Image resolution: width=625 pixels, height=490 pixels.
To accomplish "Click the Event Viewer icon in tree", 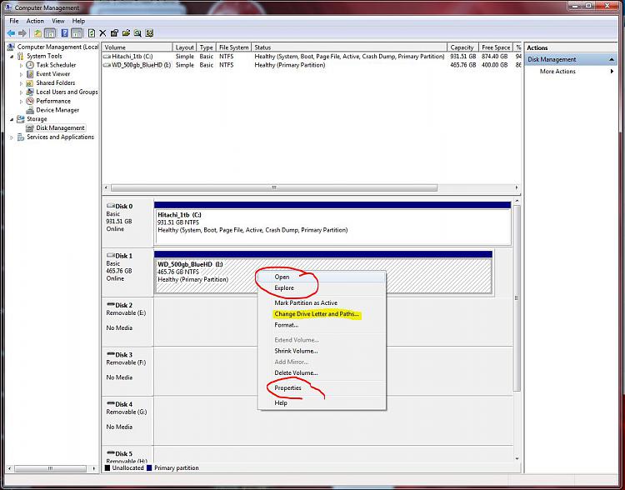I will [30, 74].
